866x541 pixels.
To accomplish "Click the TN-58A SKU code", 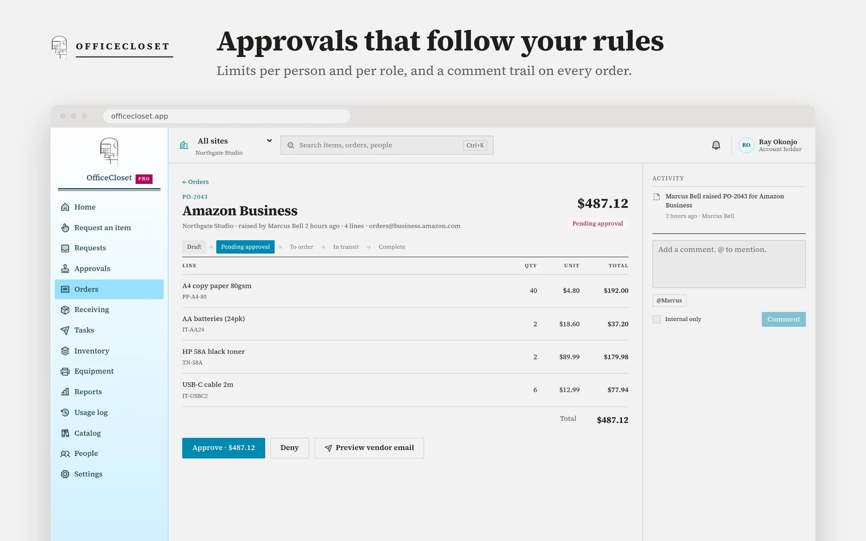I will coord(192,363).
